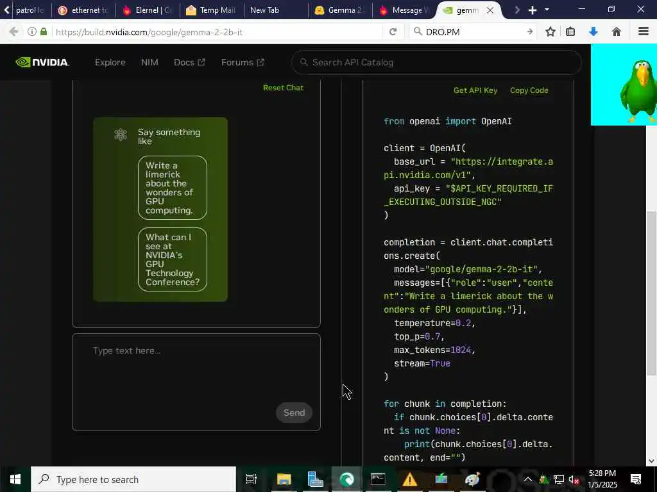
Task: Click the search go arrow
Action: click(529, 32)
